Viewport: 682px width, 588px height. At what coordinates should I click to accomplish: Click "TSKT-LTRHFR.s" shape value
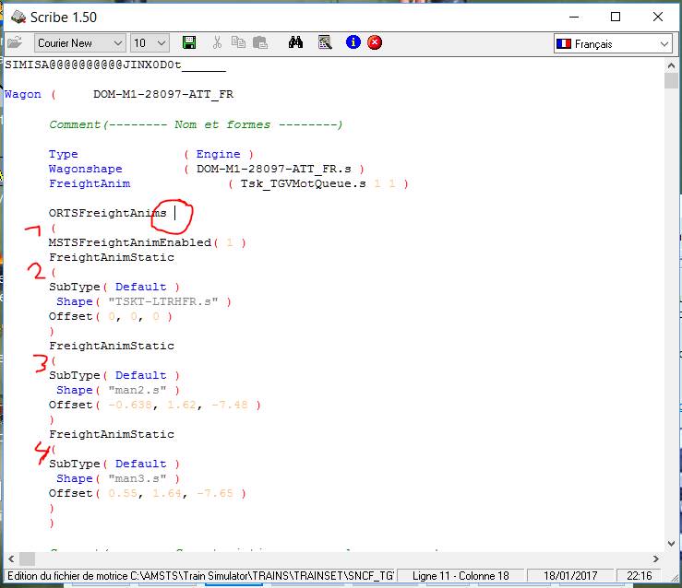[x=162, y=301]
